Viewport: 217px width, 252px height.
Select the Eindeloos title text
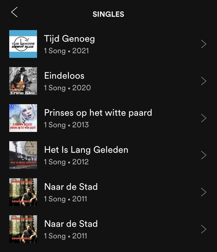coord(64,76)
